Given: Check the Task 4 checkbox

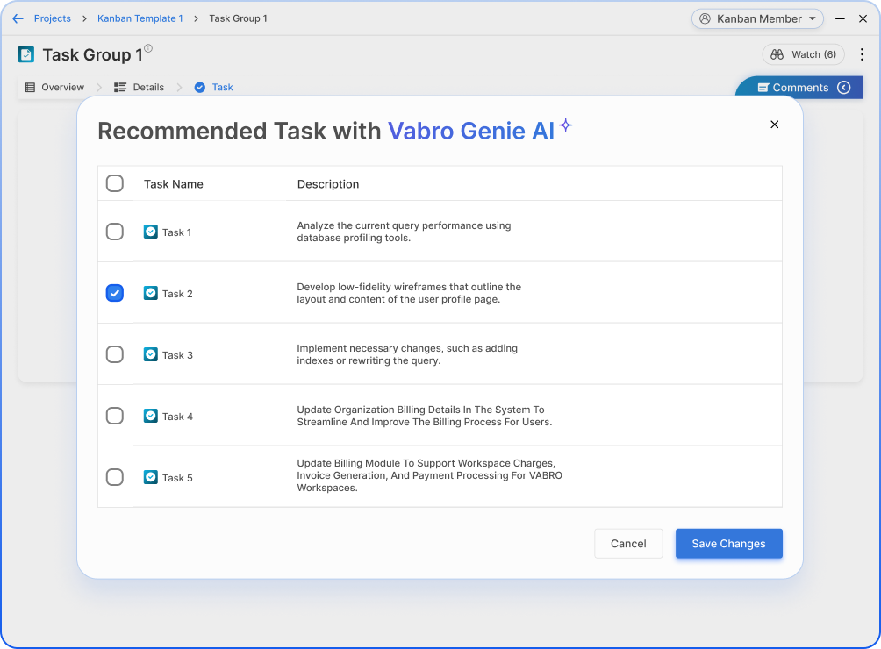Looking at the screenshot, I should (x=115, y=416).
